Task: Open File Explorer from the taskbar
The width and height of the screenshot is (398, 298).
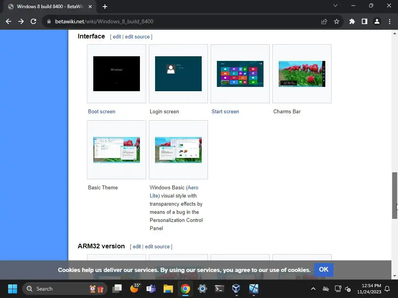Action: [168, 289]
